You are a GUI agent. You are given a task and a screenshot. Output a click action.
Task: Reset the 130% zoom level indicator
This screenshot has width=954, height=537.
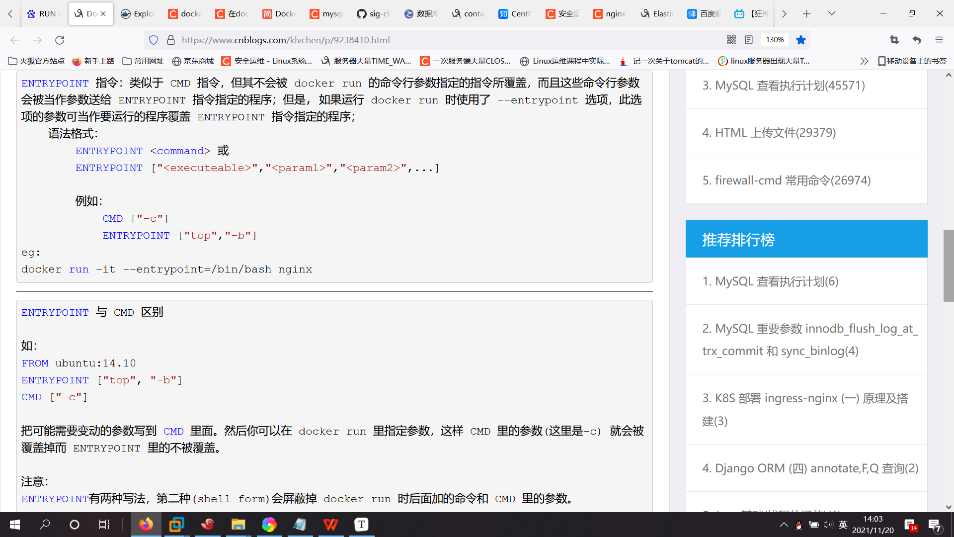[x=775, y=40]
